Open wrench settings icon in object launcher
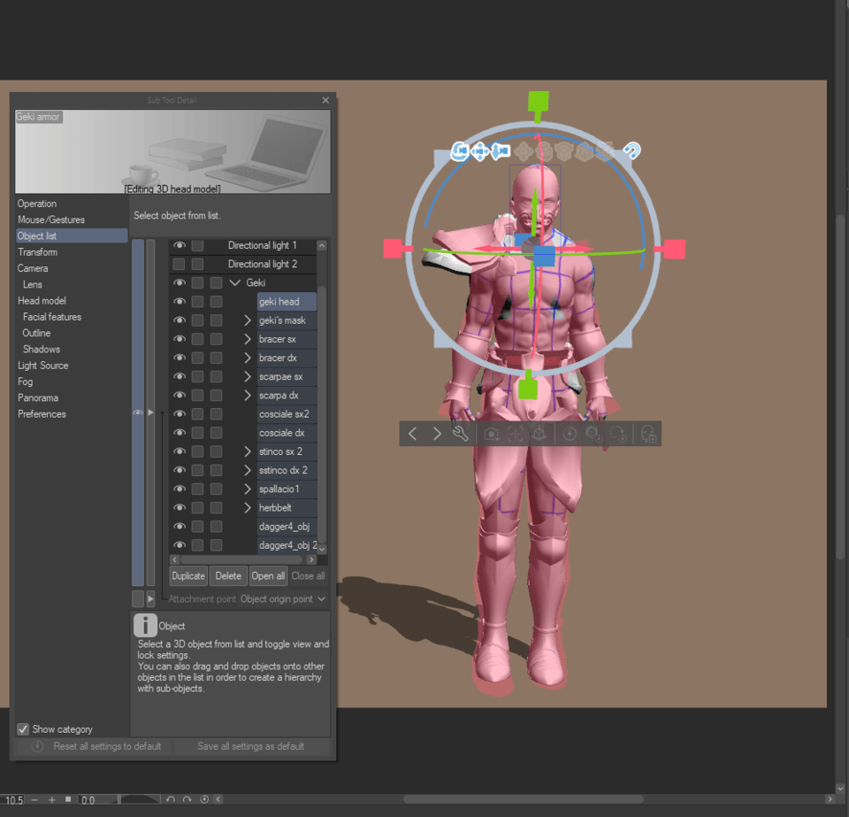This screenshot has width=849, height=817. 460,434
